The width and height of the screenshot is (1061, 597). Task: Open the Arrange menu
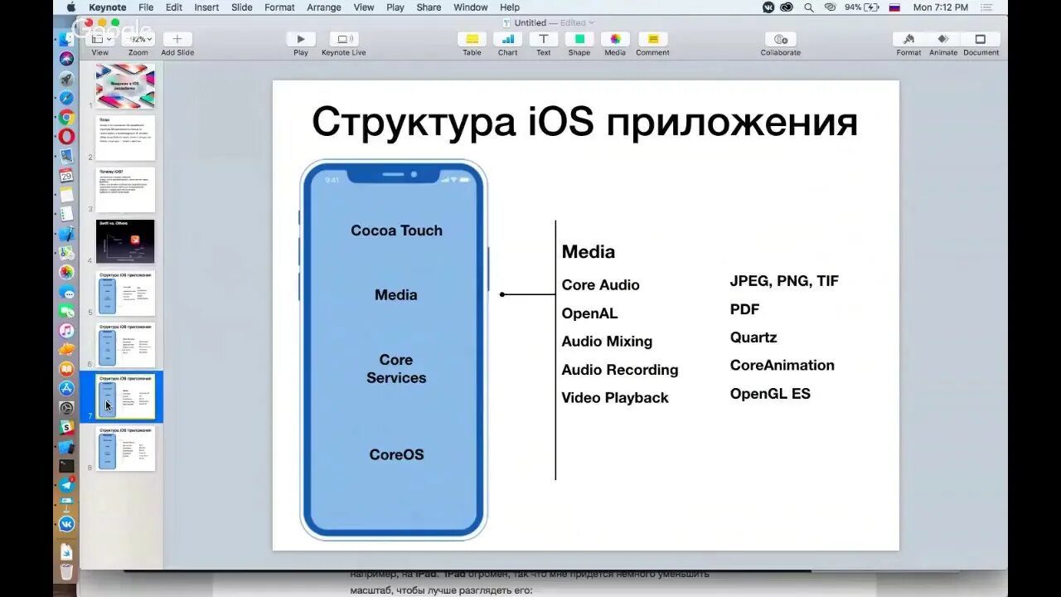click(324, 7)
